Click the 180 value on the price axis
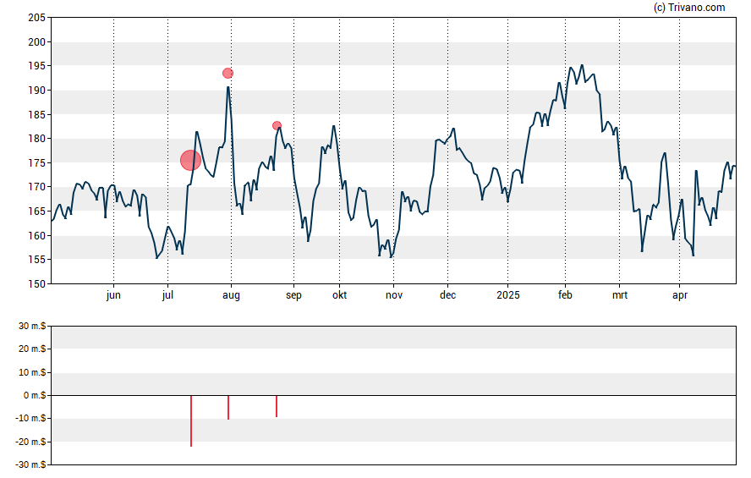The width and height of the screenshot is (751, 478). coord(37,139)
